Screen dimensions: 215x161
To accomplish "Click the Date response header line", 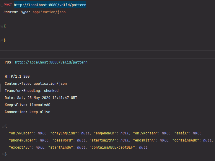I will 41,98.
